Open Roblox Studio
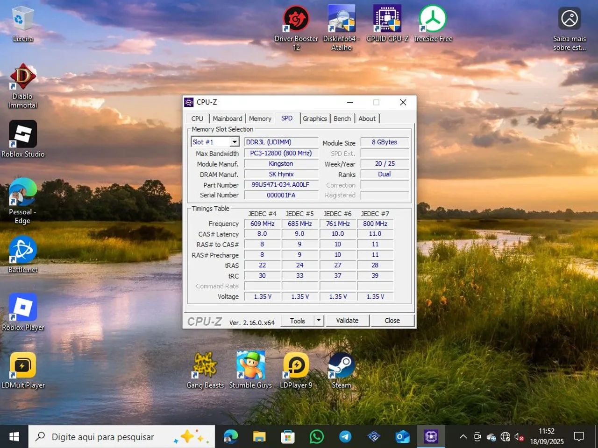Screen dimensions: 598x448 (23, 134)
